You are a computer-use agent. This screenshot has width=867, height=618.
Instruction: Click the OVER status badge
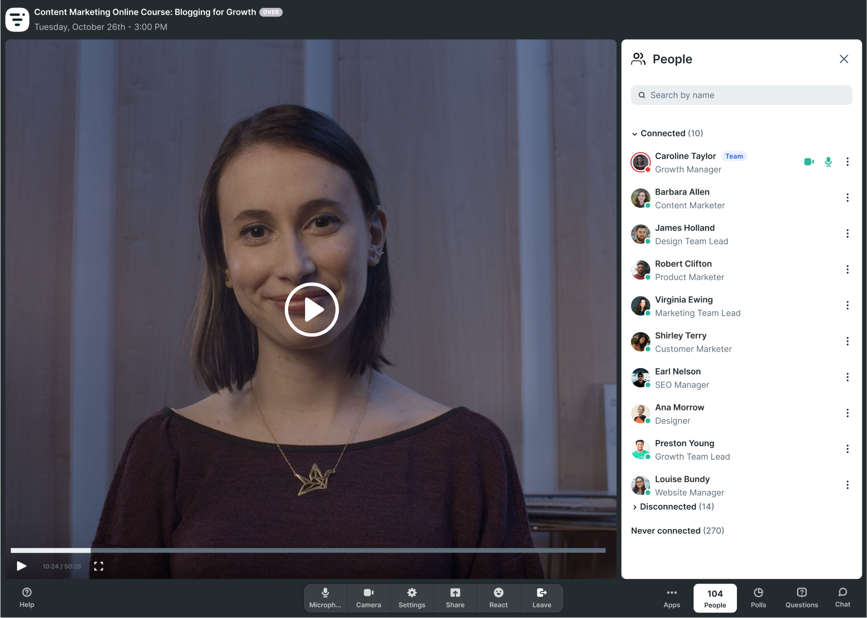271,12
